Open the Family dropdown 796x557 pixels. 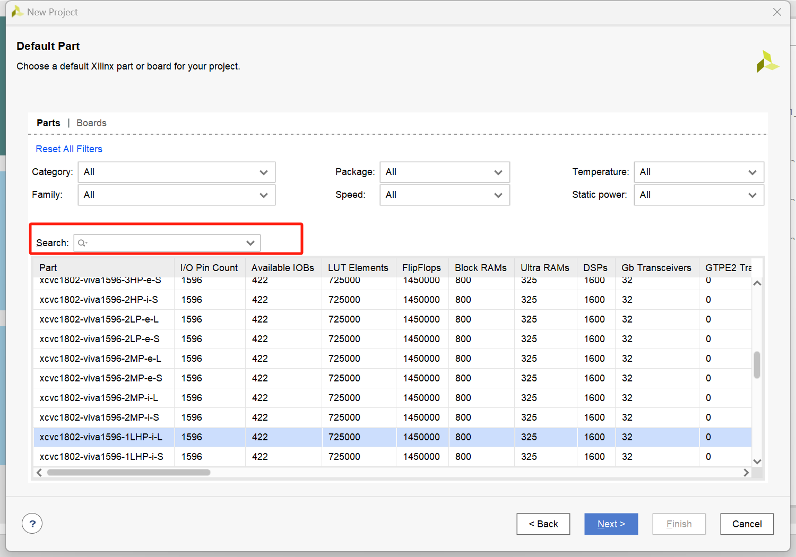[176, 195]
